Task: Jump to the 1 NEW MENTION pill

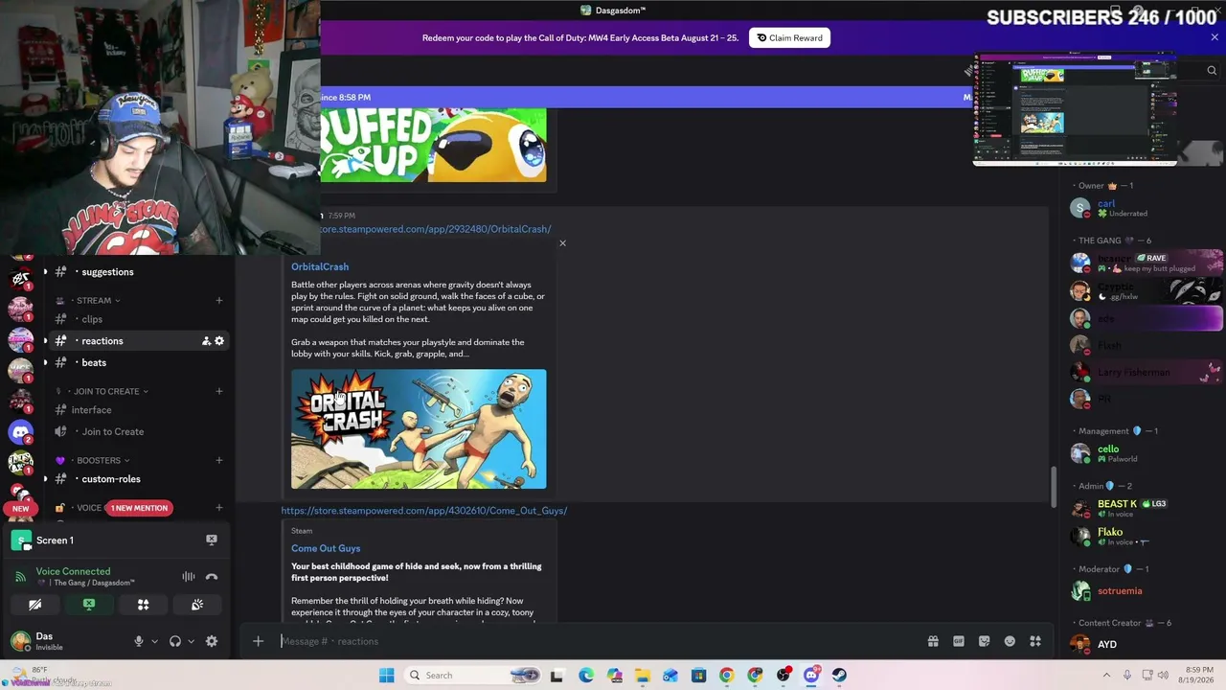Action: pos(139,508)
